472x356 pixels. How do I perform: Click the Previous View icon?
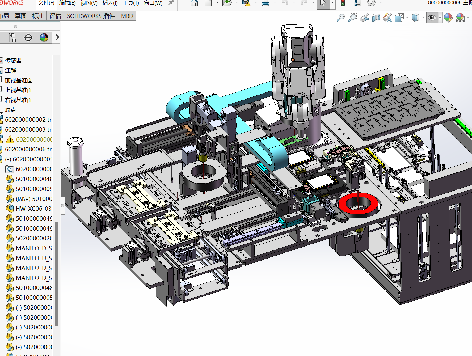pyautogui.click(x=364, y=18)
